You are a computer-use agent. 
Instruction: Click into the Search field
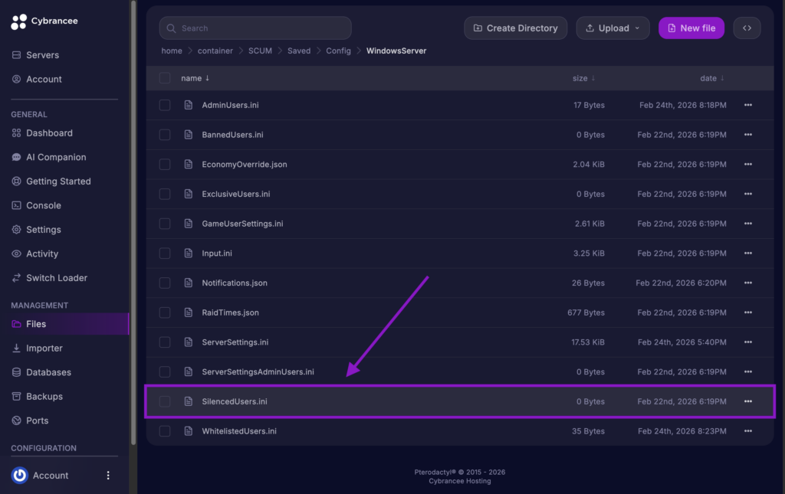point(255,28)
